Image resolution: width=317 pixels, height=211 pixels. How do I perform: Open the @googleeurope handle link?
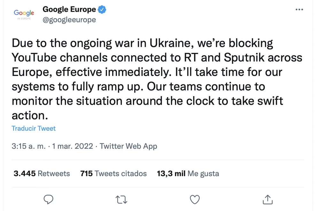click(x=69, y=20)
